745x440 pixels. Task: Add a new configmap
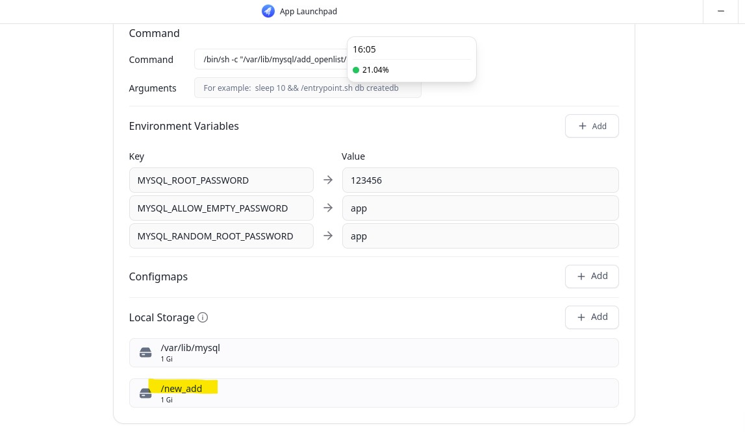point(591,276)
